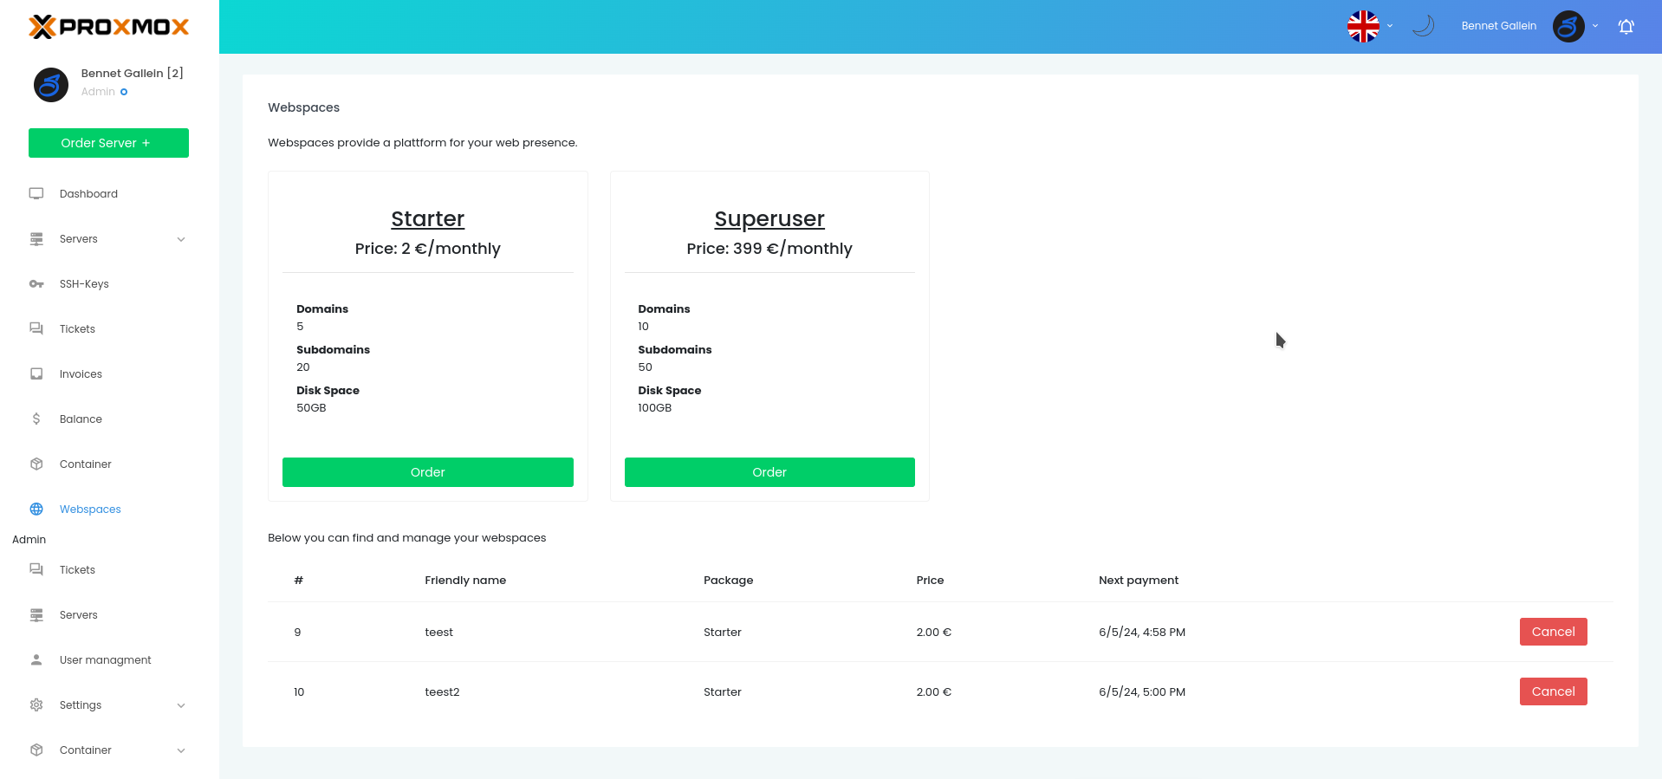1662x779 pixels.
Task: Click Bennet Gallein name in top bar
Action: (x=1499, y=26)
